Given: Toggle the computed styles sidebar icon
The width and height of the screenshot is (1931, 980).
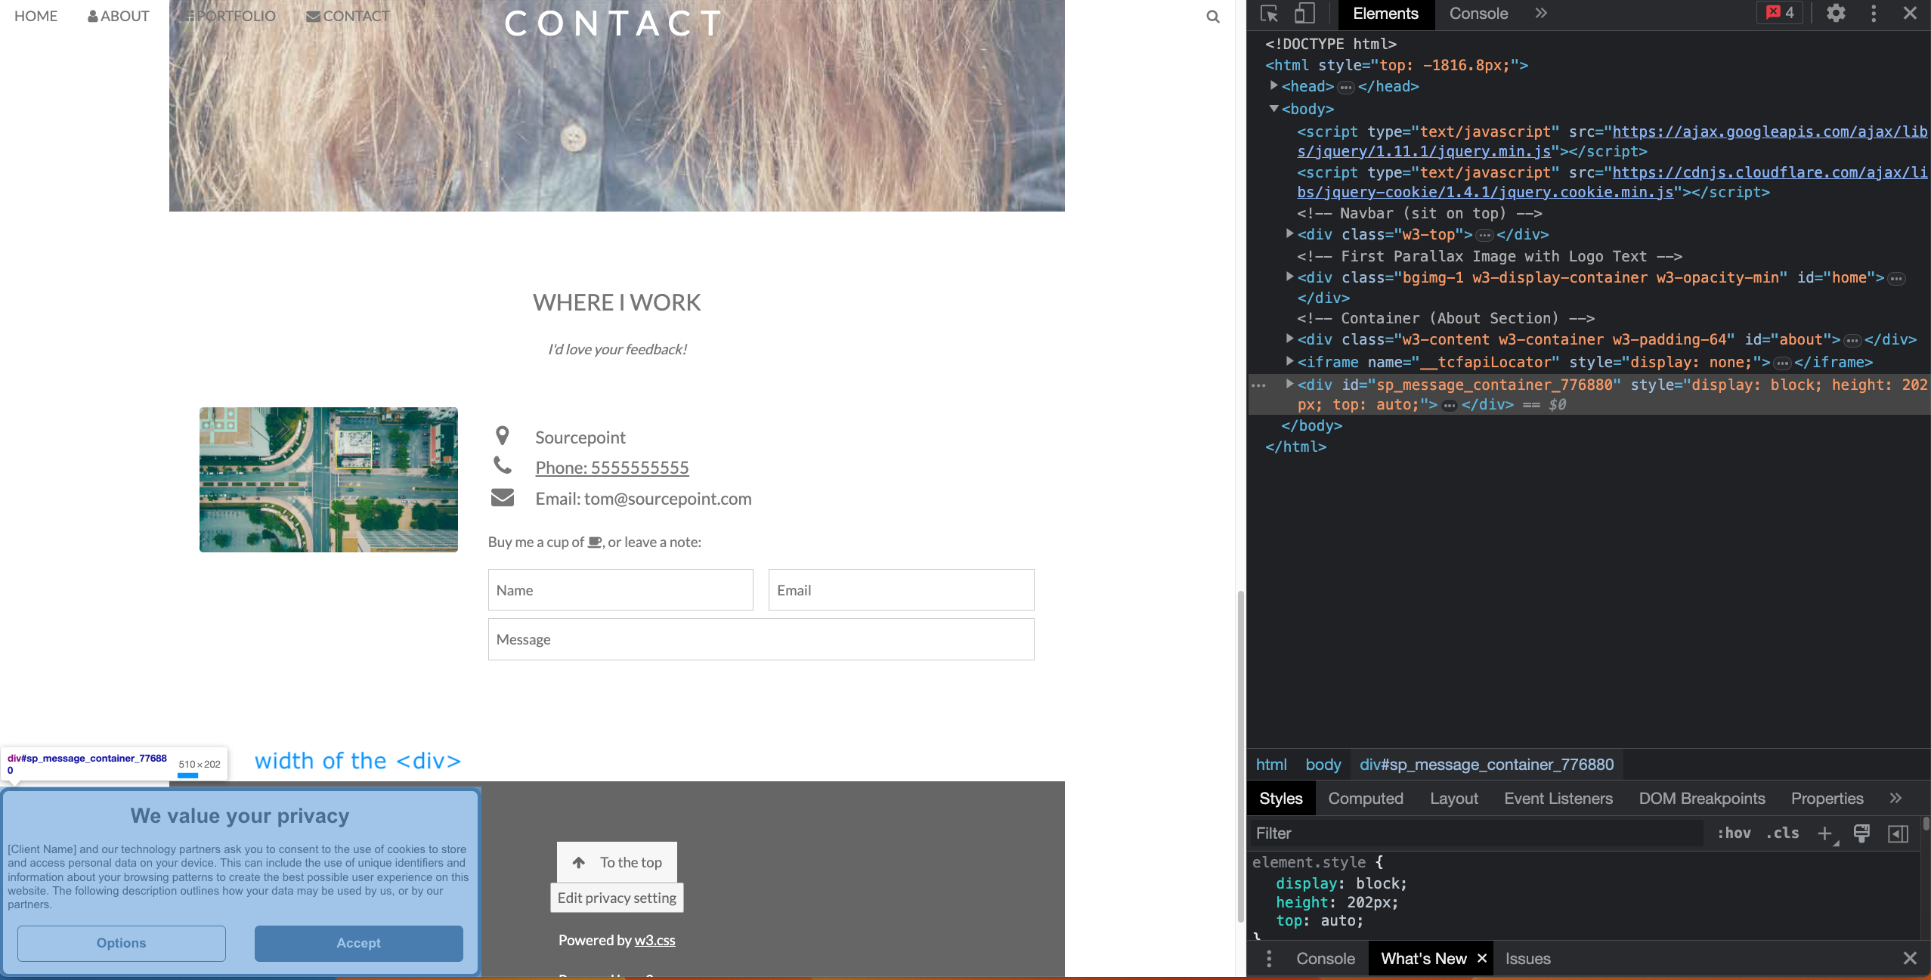Looking at the screenshot, I should (x=1898, y=833).
